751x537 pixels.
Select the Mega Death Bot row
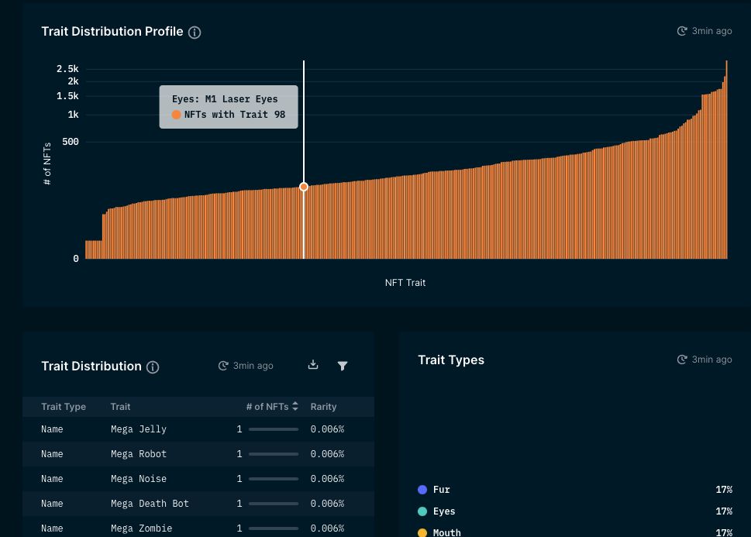coord(198,504)
